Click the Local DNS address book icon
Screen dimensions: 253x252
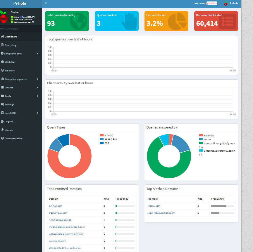[2, 113]
